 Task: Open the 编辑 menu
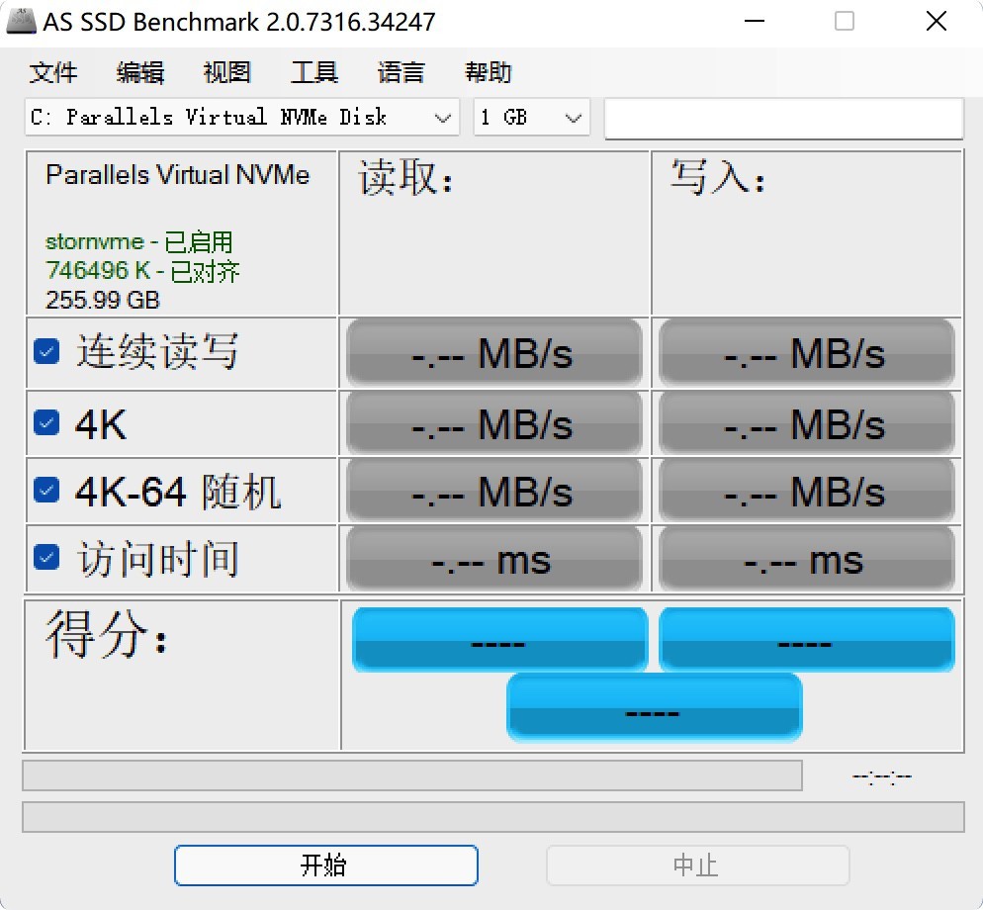[138, 71]
